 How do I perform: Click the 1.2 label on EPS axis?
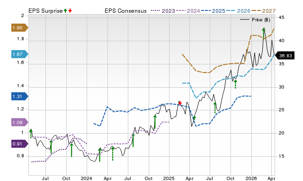pyautogui.click(x=20, y=109)
